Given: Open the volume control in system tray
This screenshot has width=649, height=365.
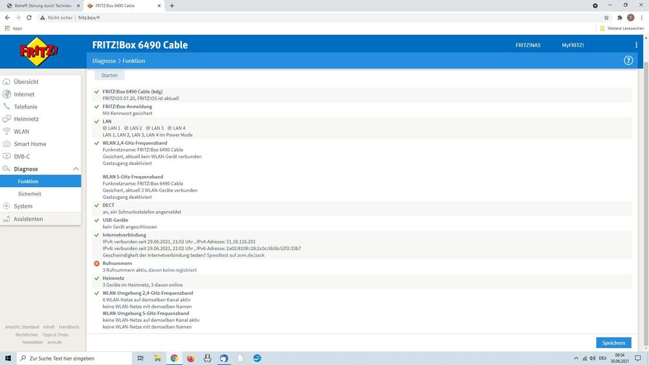Looking at the screenshot, I should click(592, 358).
